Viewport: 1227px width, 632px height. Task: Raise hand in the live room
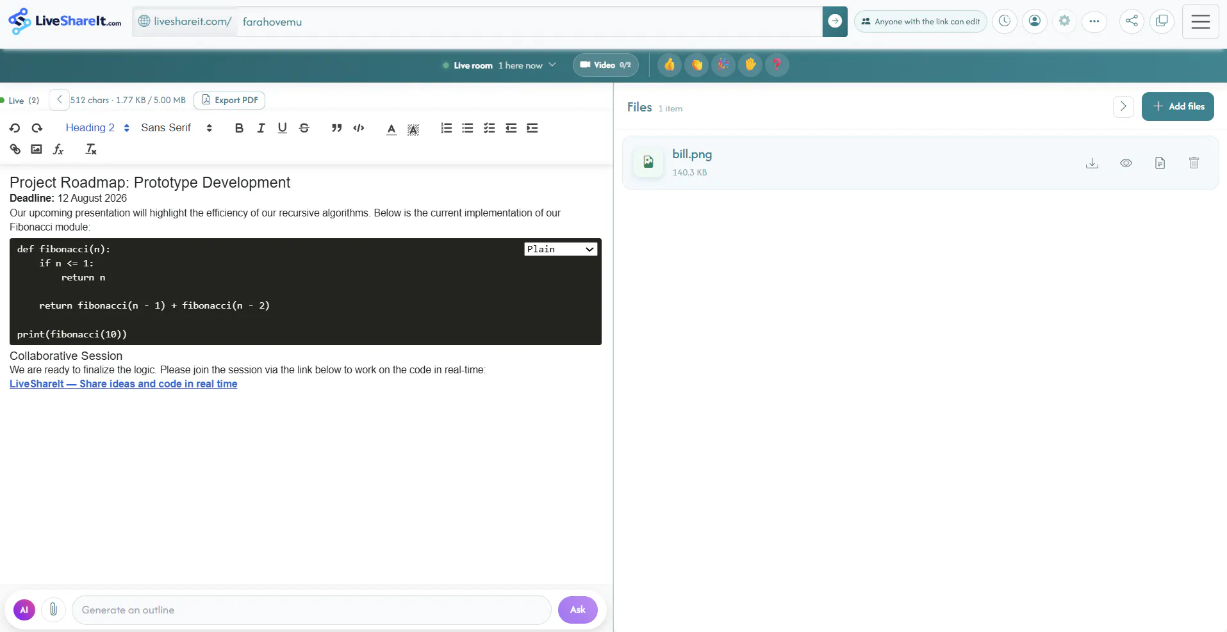(750, 65)
